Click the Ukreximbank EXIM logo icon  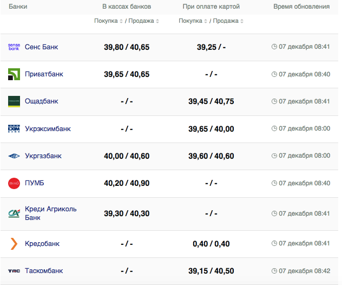(x=14, y=129)
